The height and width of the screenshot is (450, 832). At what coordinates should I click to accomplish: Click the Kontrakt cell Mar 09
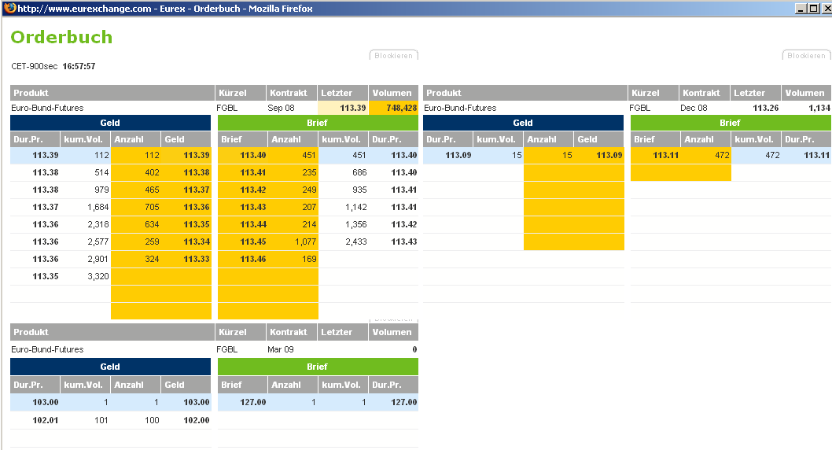point(281,349)
